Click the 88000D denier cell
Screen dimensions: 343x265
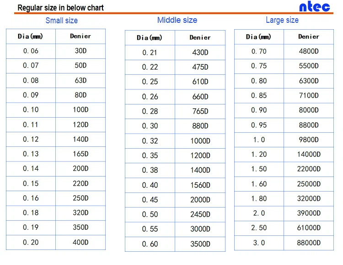click(x=309, y=243)
